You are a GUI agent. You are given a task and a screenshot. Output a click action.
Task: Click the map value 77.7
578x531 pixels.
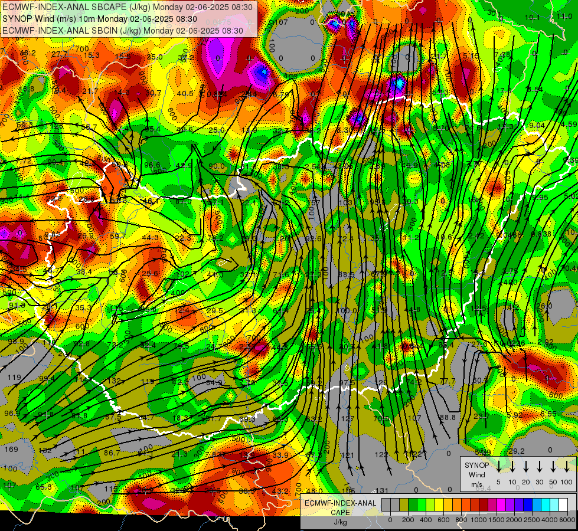click(x=448, y=381)
